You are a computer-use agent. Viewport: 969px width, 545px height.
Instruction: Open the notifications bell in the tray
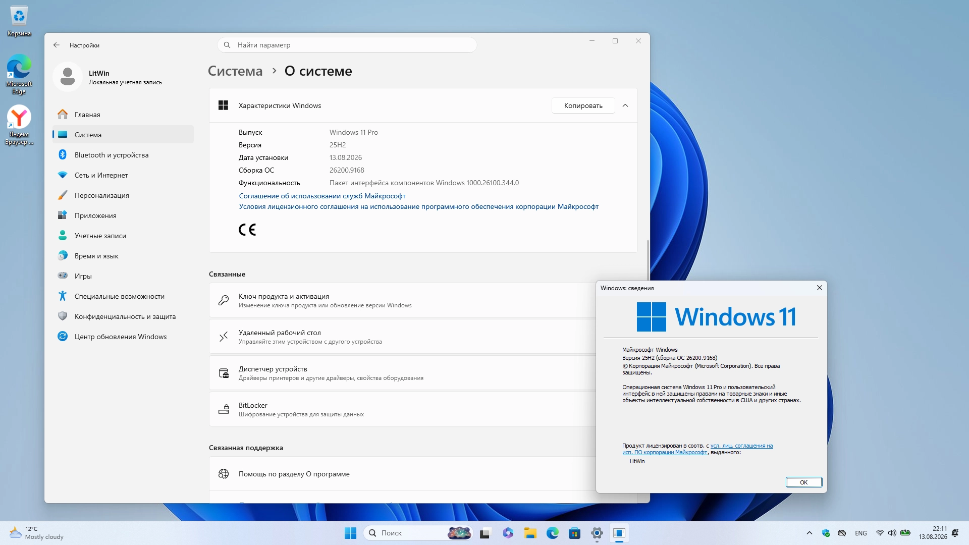(x=955, y=533)
